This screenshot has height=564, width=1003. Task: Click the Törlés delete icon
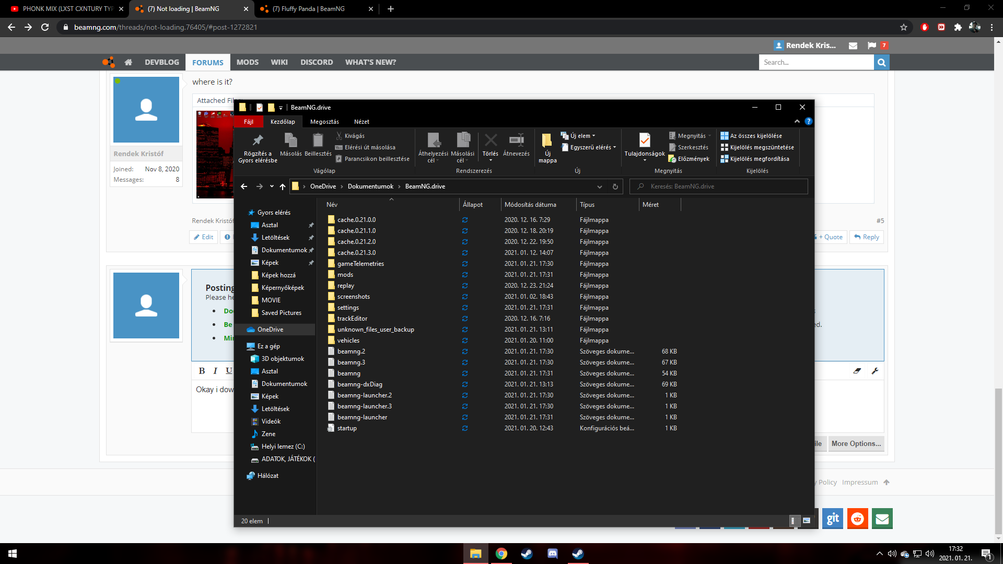tap(491, 140)
